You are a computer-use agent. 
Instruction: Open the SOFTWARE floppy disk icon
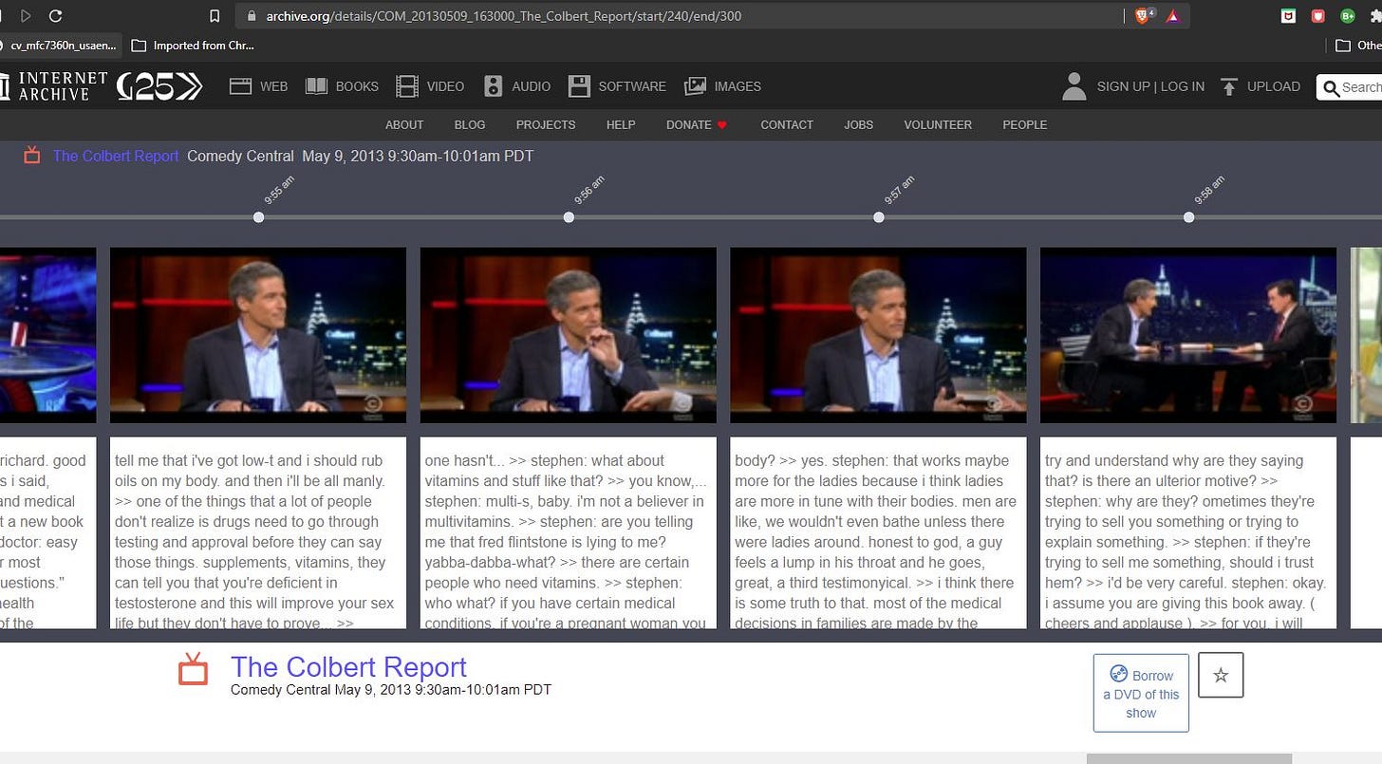579,86
